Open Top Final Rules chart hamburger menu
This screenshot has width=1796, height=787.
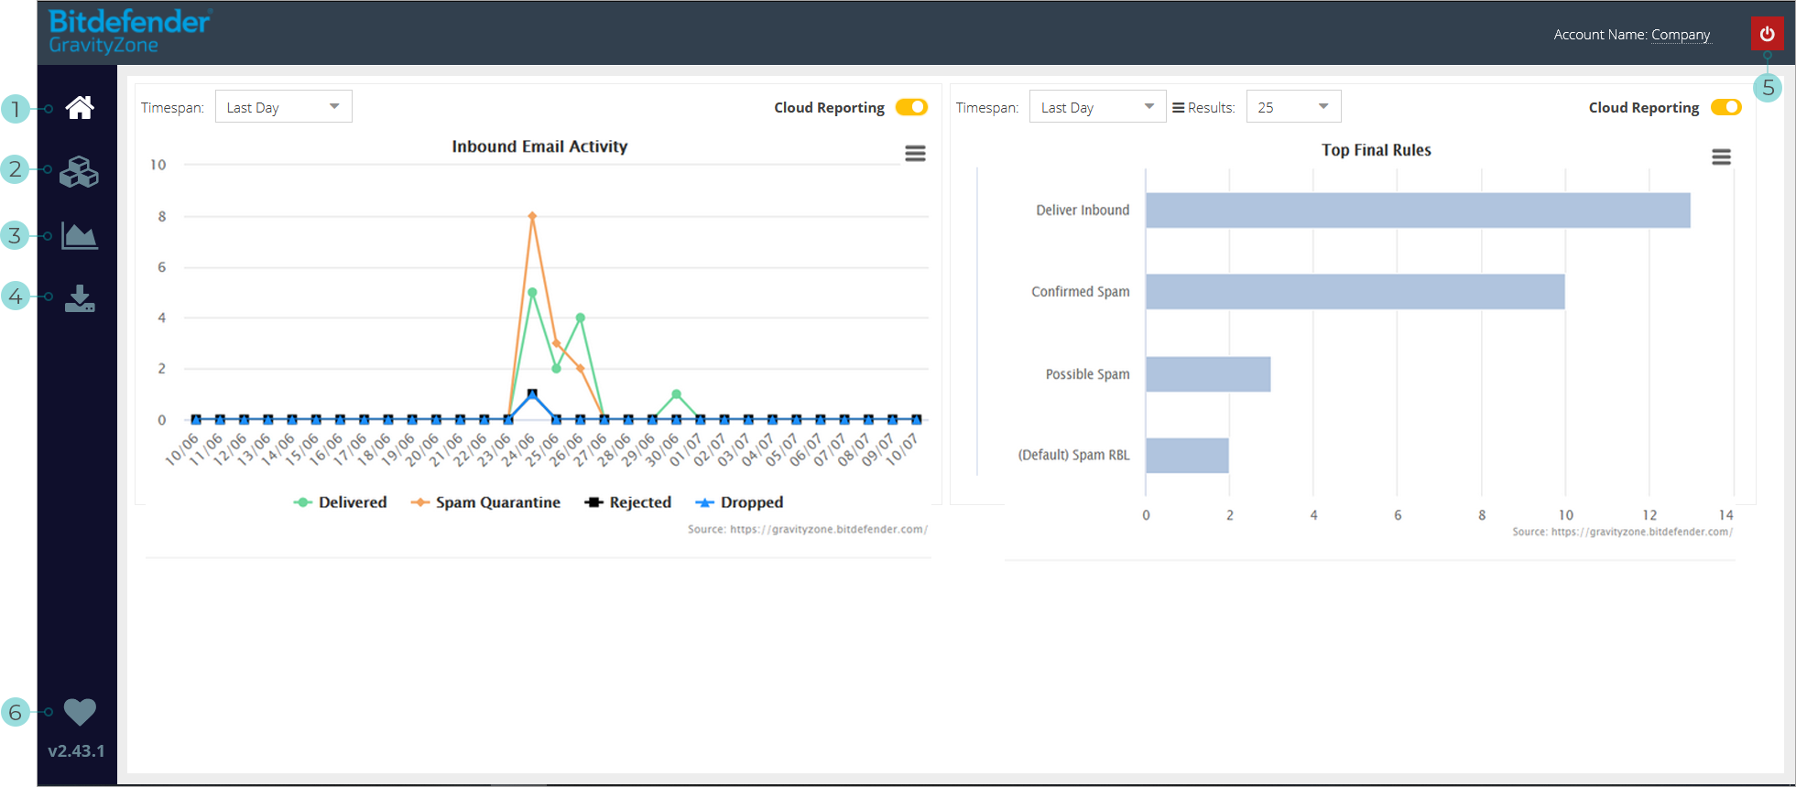tap(1721, 157)
